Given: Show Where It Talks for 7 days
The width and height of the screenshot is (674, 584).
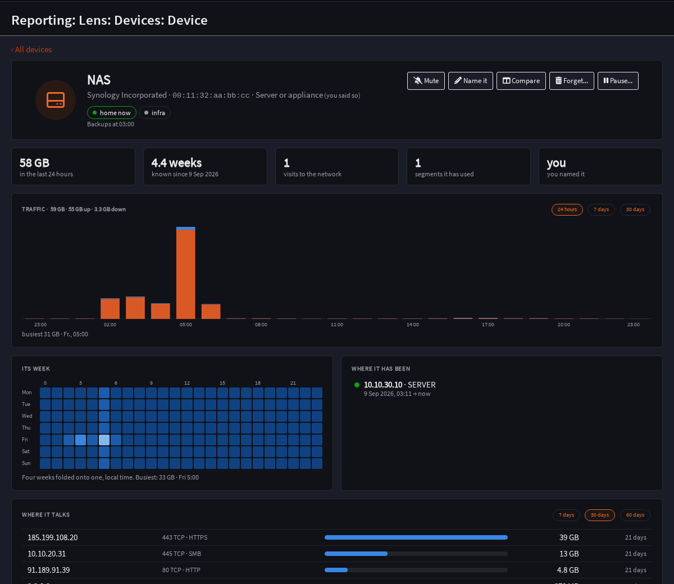Looking at the screenshot, I should 566,515.
